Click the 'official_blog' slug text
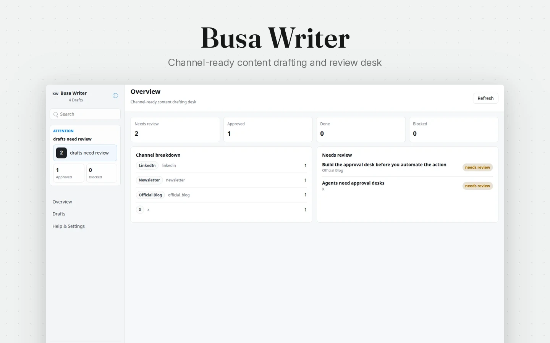Screen dimensions: 550x343 [x=179, y=195]
